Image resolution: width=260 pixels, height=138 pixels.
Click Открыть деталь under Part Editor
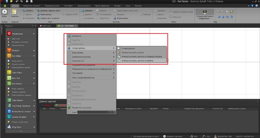(18, 64)
